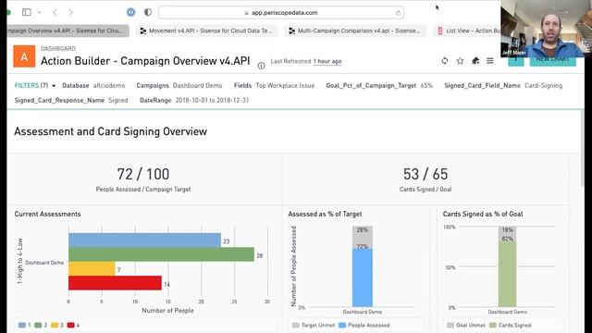The image size is (592, 333).
Task: Click the red bar labeled 14
Action: [115, 283]
